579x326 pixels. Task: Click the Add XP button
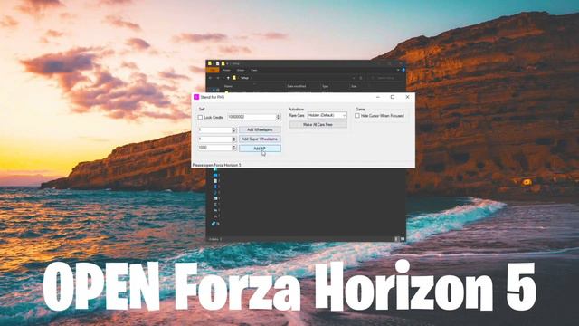tap(260, 149)
